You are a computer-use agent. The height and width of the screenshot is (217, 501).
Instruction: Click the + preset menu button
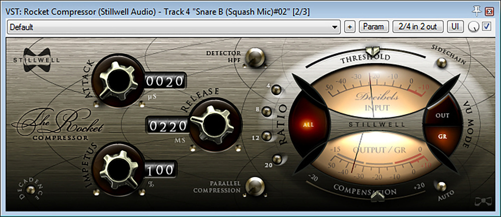(350, 27)
